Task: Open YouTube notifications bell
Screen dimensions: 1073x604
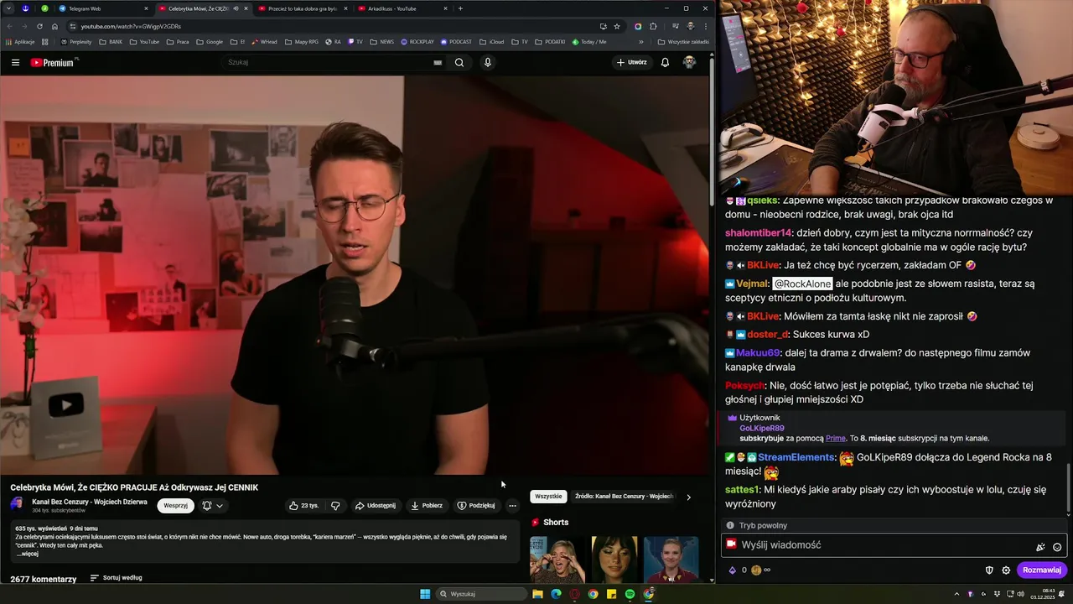Action: pyautogui.click(x=665, y=62)
